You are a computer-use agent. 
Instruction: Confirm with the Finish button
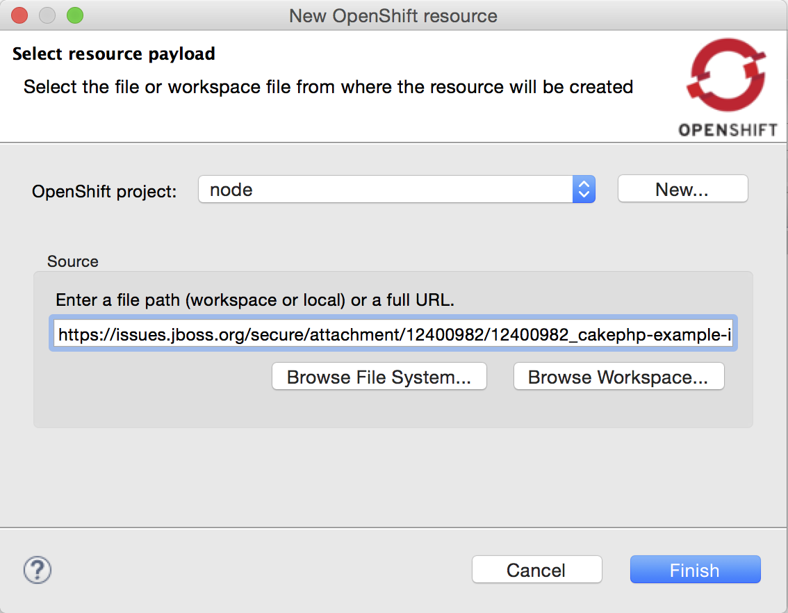pyautogui.click(x=695, y=571)
